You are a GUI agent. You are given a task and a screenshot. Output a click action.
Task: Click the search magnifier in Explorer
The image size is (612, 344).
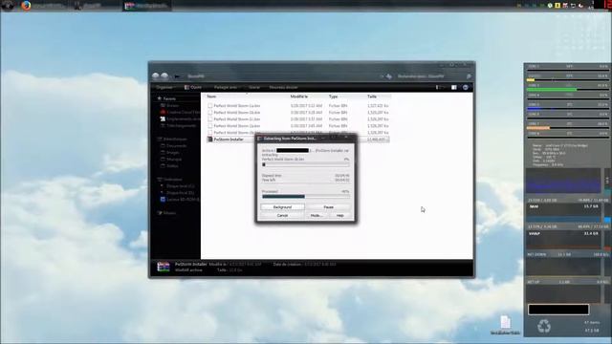(x=469, y=76)
